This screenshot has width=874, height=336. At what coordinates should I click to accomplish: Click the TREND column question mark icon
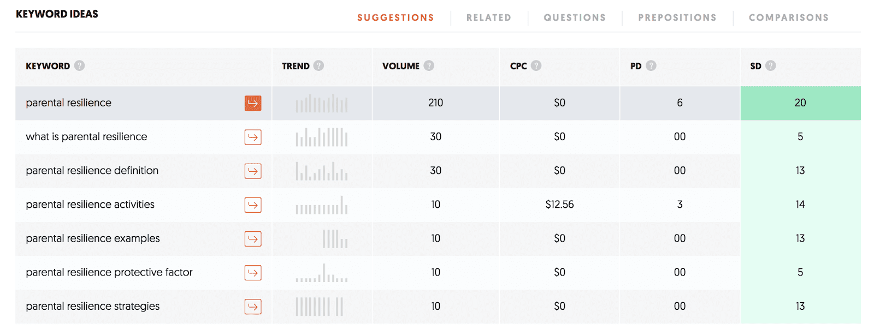(x=320, y=65)
